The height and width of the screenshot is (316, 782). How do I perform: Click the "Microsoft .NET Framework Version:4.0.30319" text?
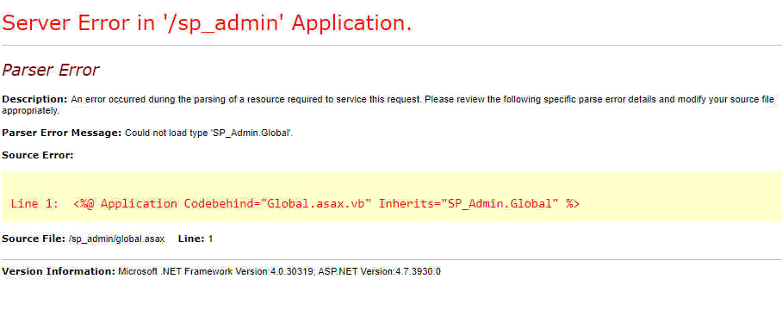[215, 271]
